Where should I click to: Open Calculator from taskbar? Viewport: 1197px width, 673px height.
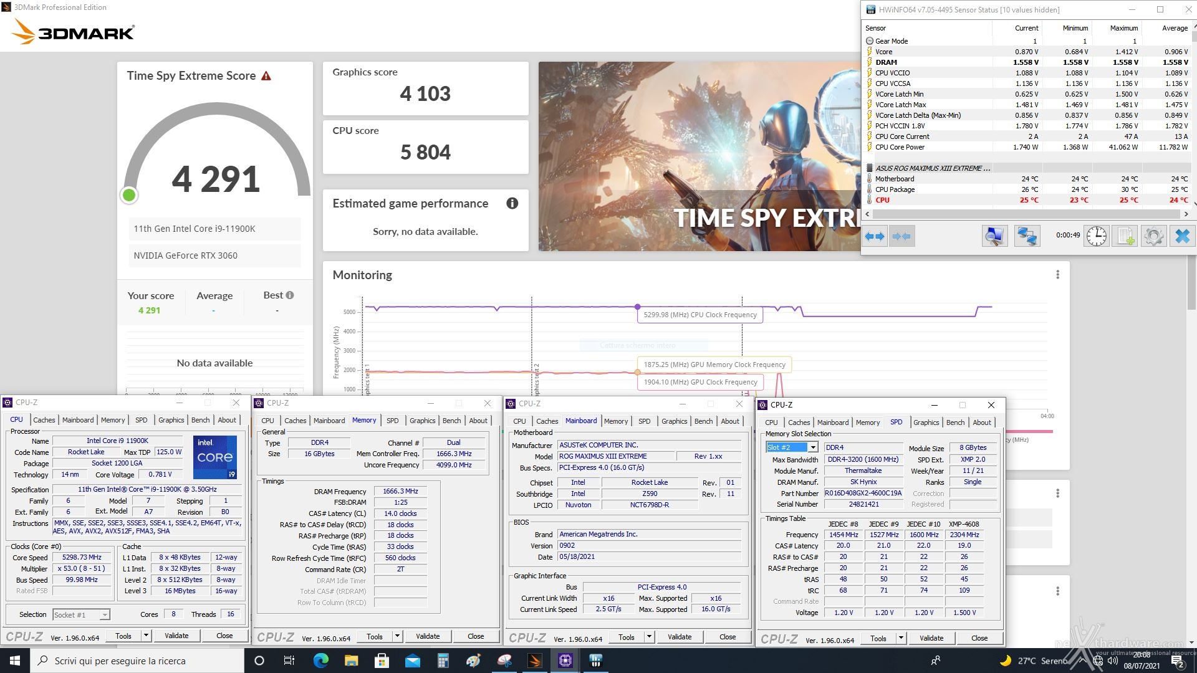point(443,661)
